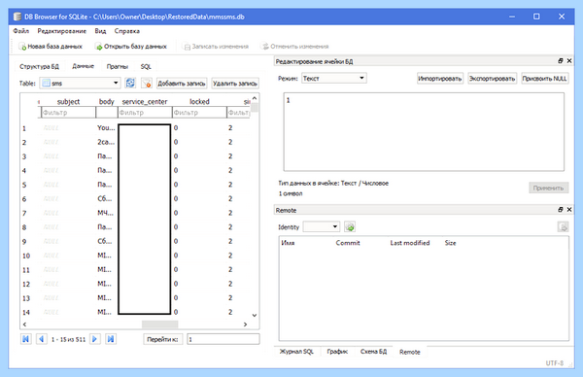The width and height of the screenshot is (583, 377).
Task: Click the filter field under the subject column
Action: coord(67,113)
